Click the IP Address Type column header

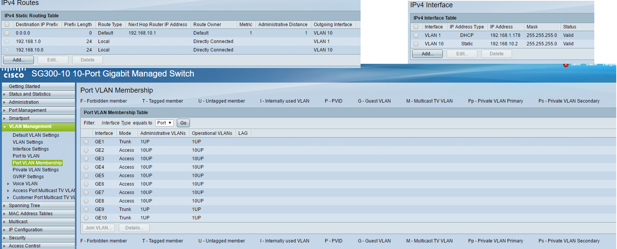[x=467, y=27]
